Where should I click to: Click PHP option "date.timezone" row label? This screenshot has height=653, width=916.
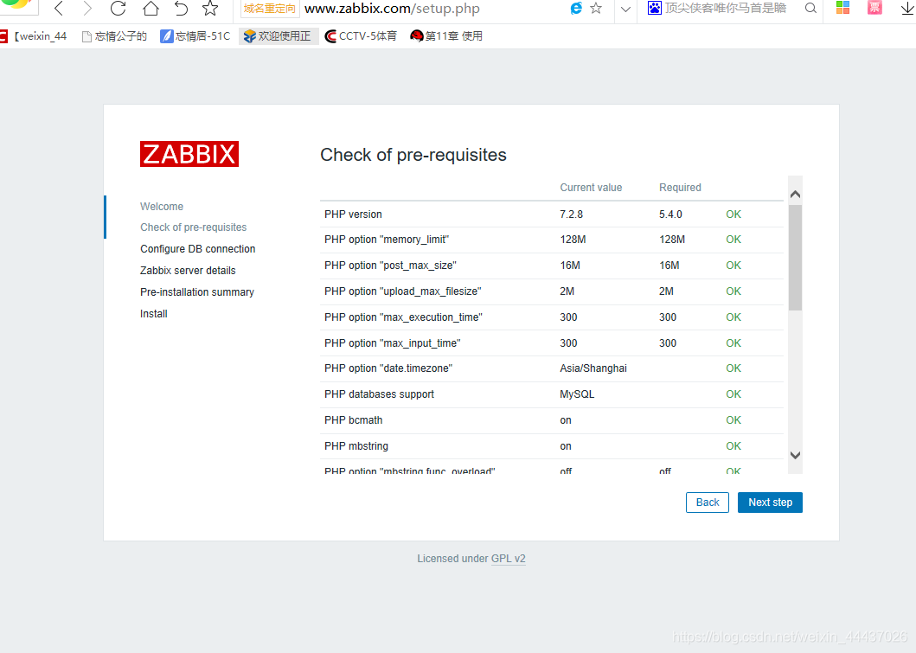[x=388, y=368]
